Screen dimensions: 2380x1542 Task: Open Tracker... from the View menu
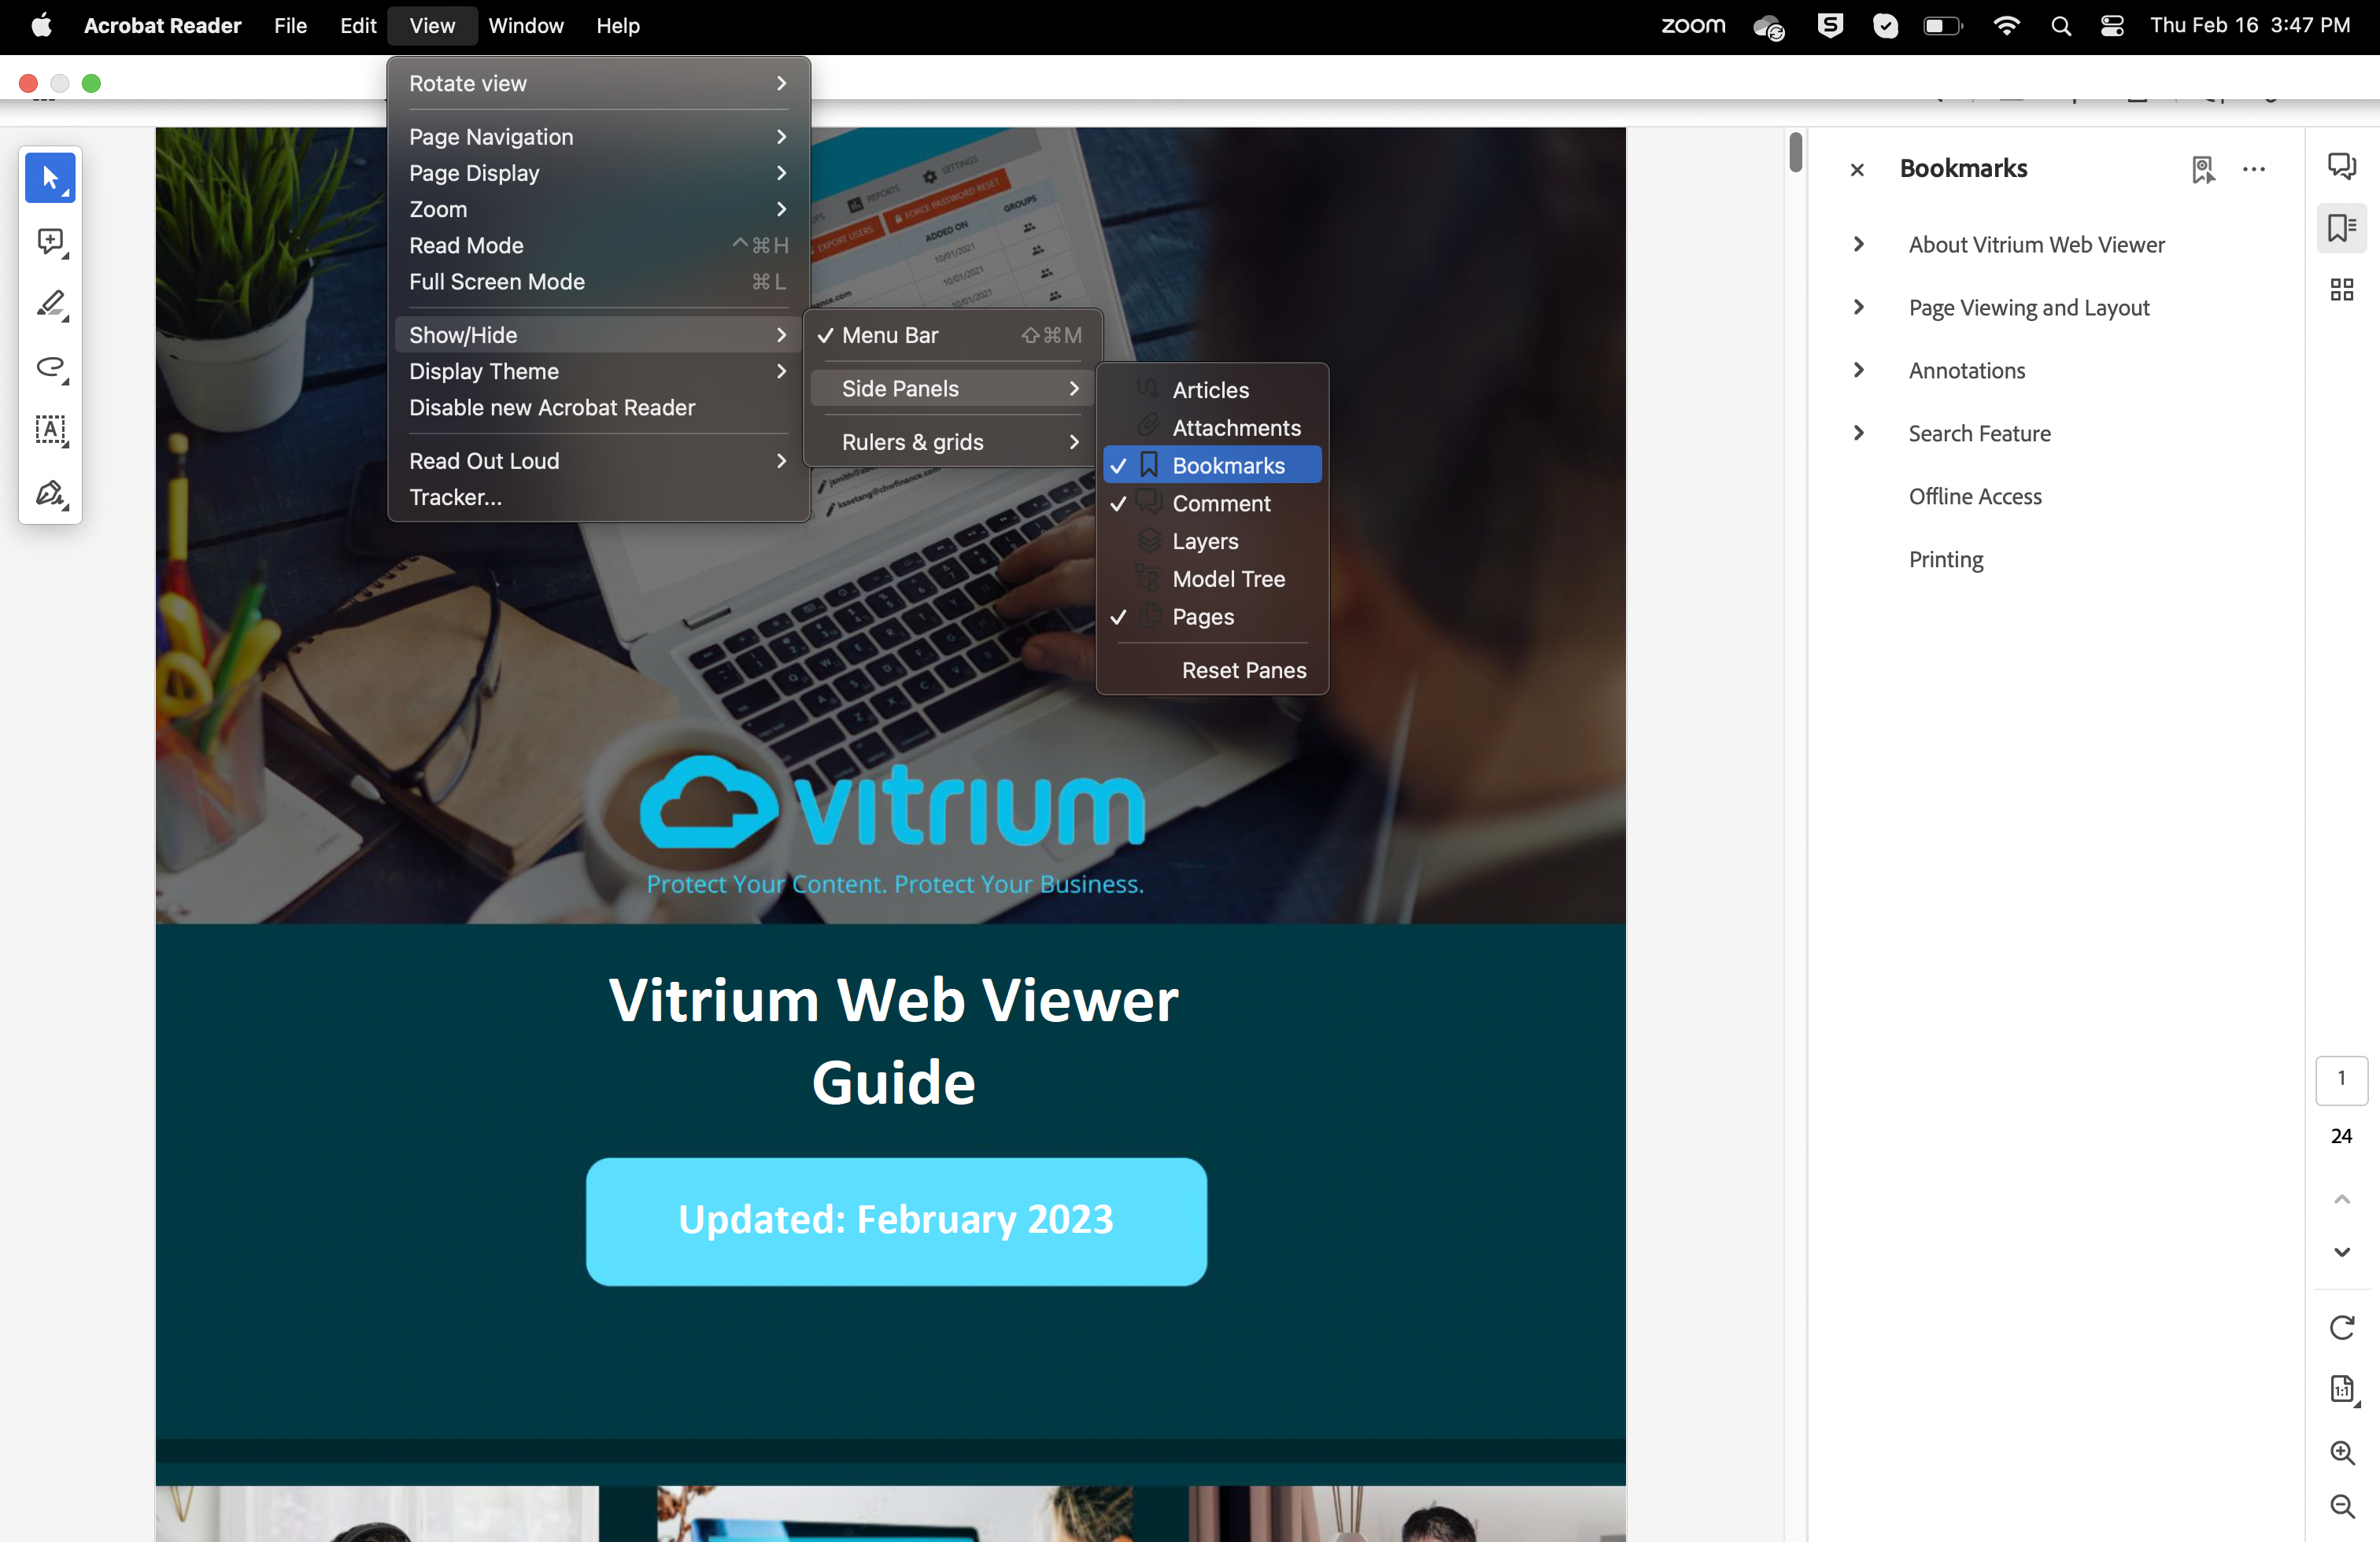coord(598,498)
